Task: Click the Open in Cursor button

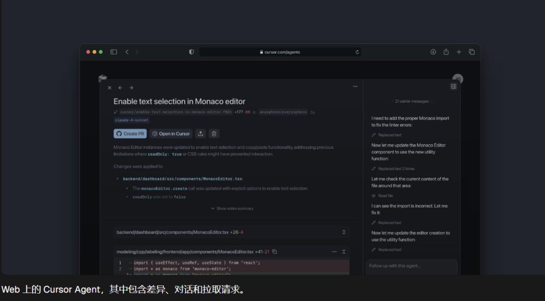Action: (x=171, y=134)
